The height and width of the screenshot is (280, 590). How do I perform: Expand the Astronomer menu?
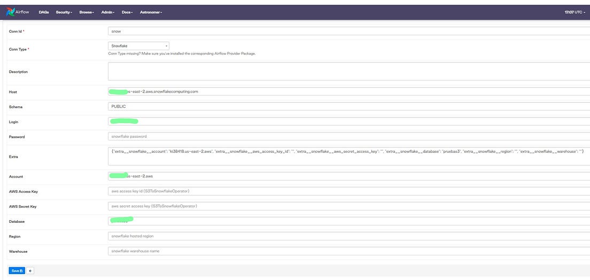pos(151,12)
